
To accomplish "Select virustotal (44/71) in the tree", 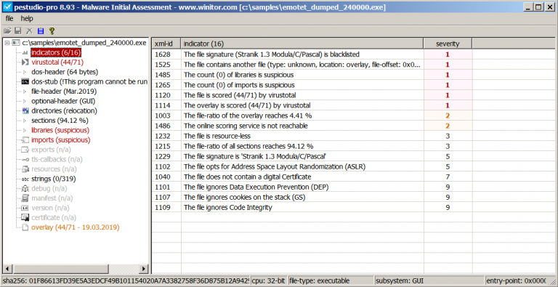I will 57,62.
